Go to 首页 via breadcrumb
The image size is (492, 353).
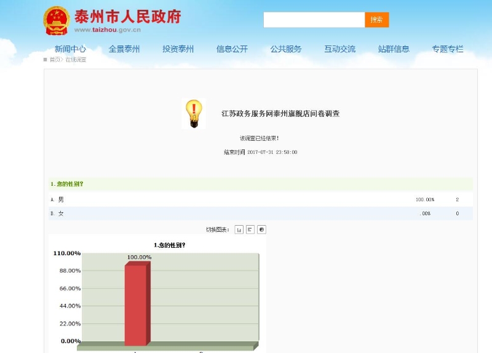point(55,60)
